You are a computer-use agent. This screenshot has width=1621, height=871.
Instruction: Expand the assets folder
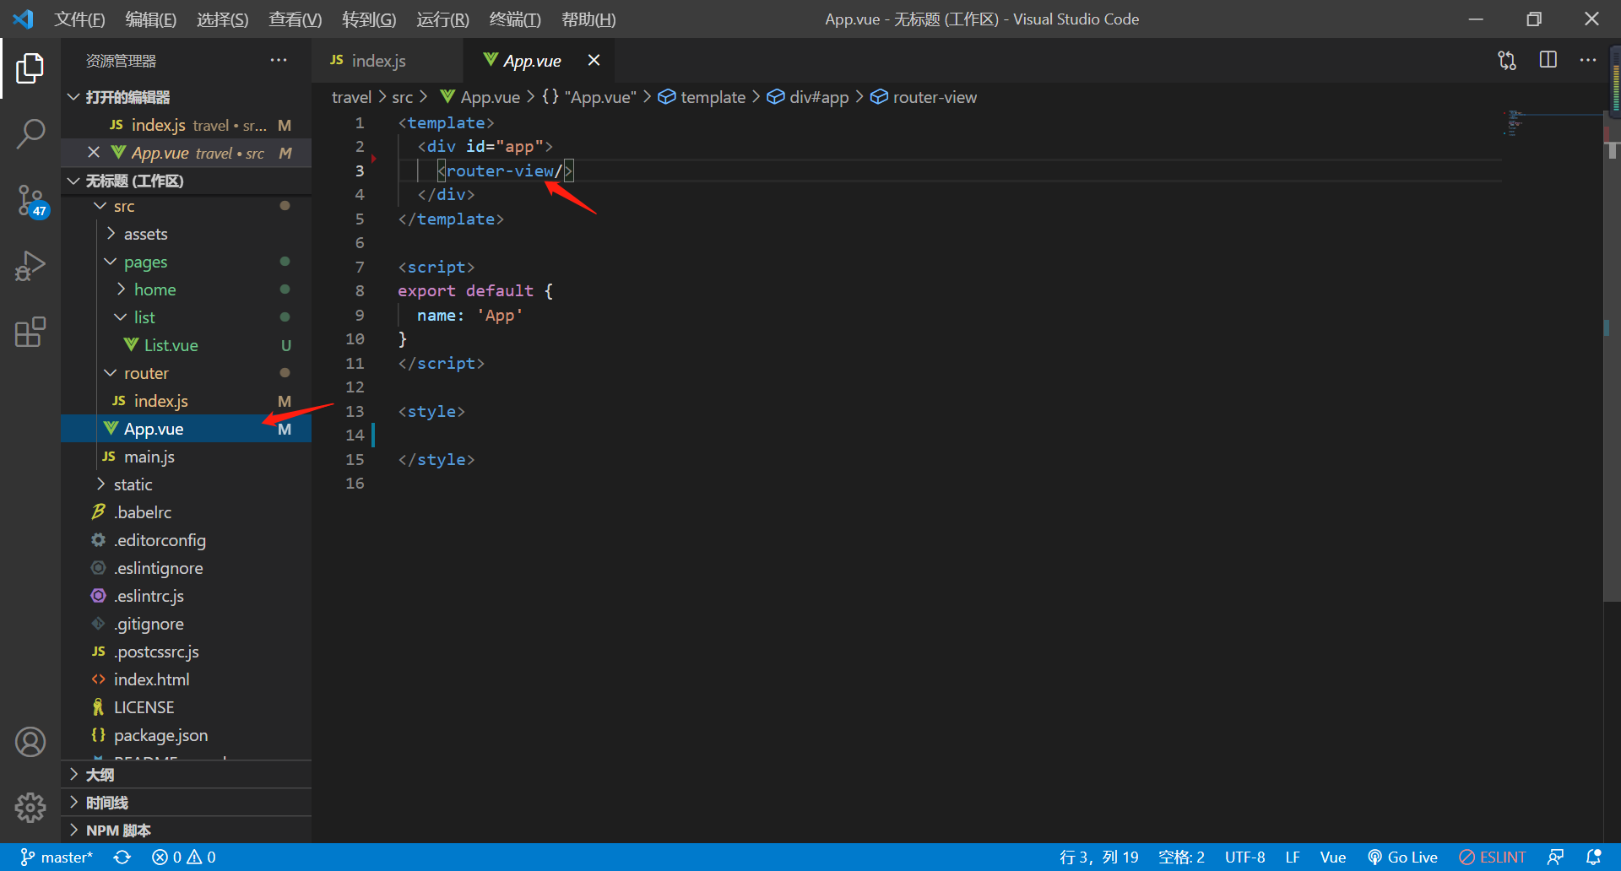pyautogui.click(x=186, y=234)
